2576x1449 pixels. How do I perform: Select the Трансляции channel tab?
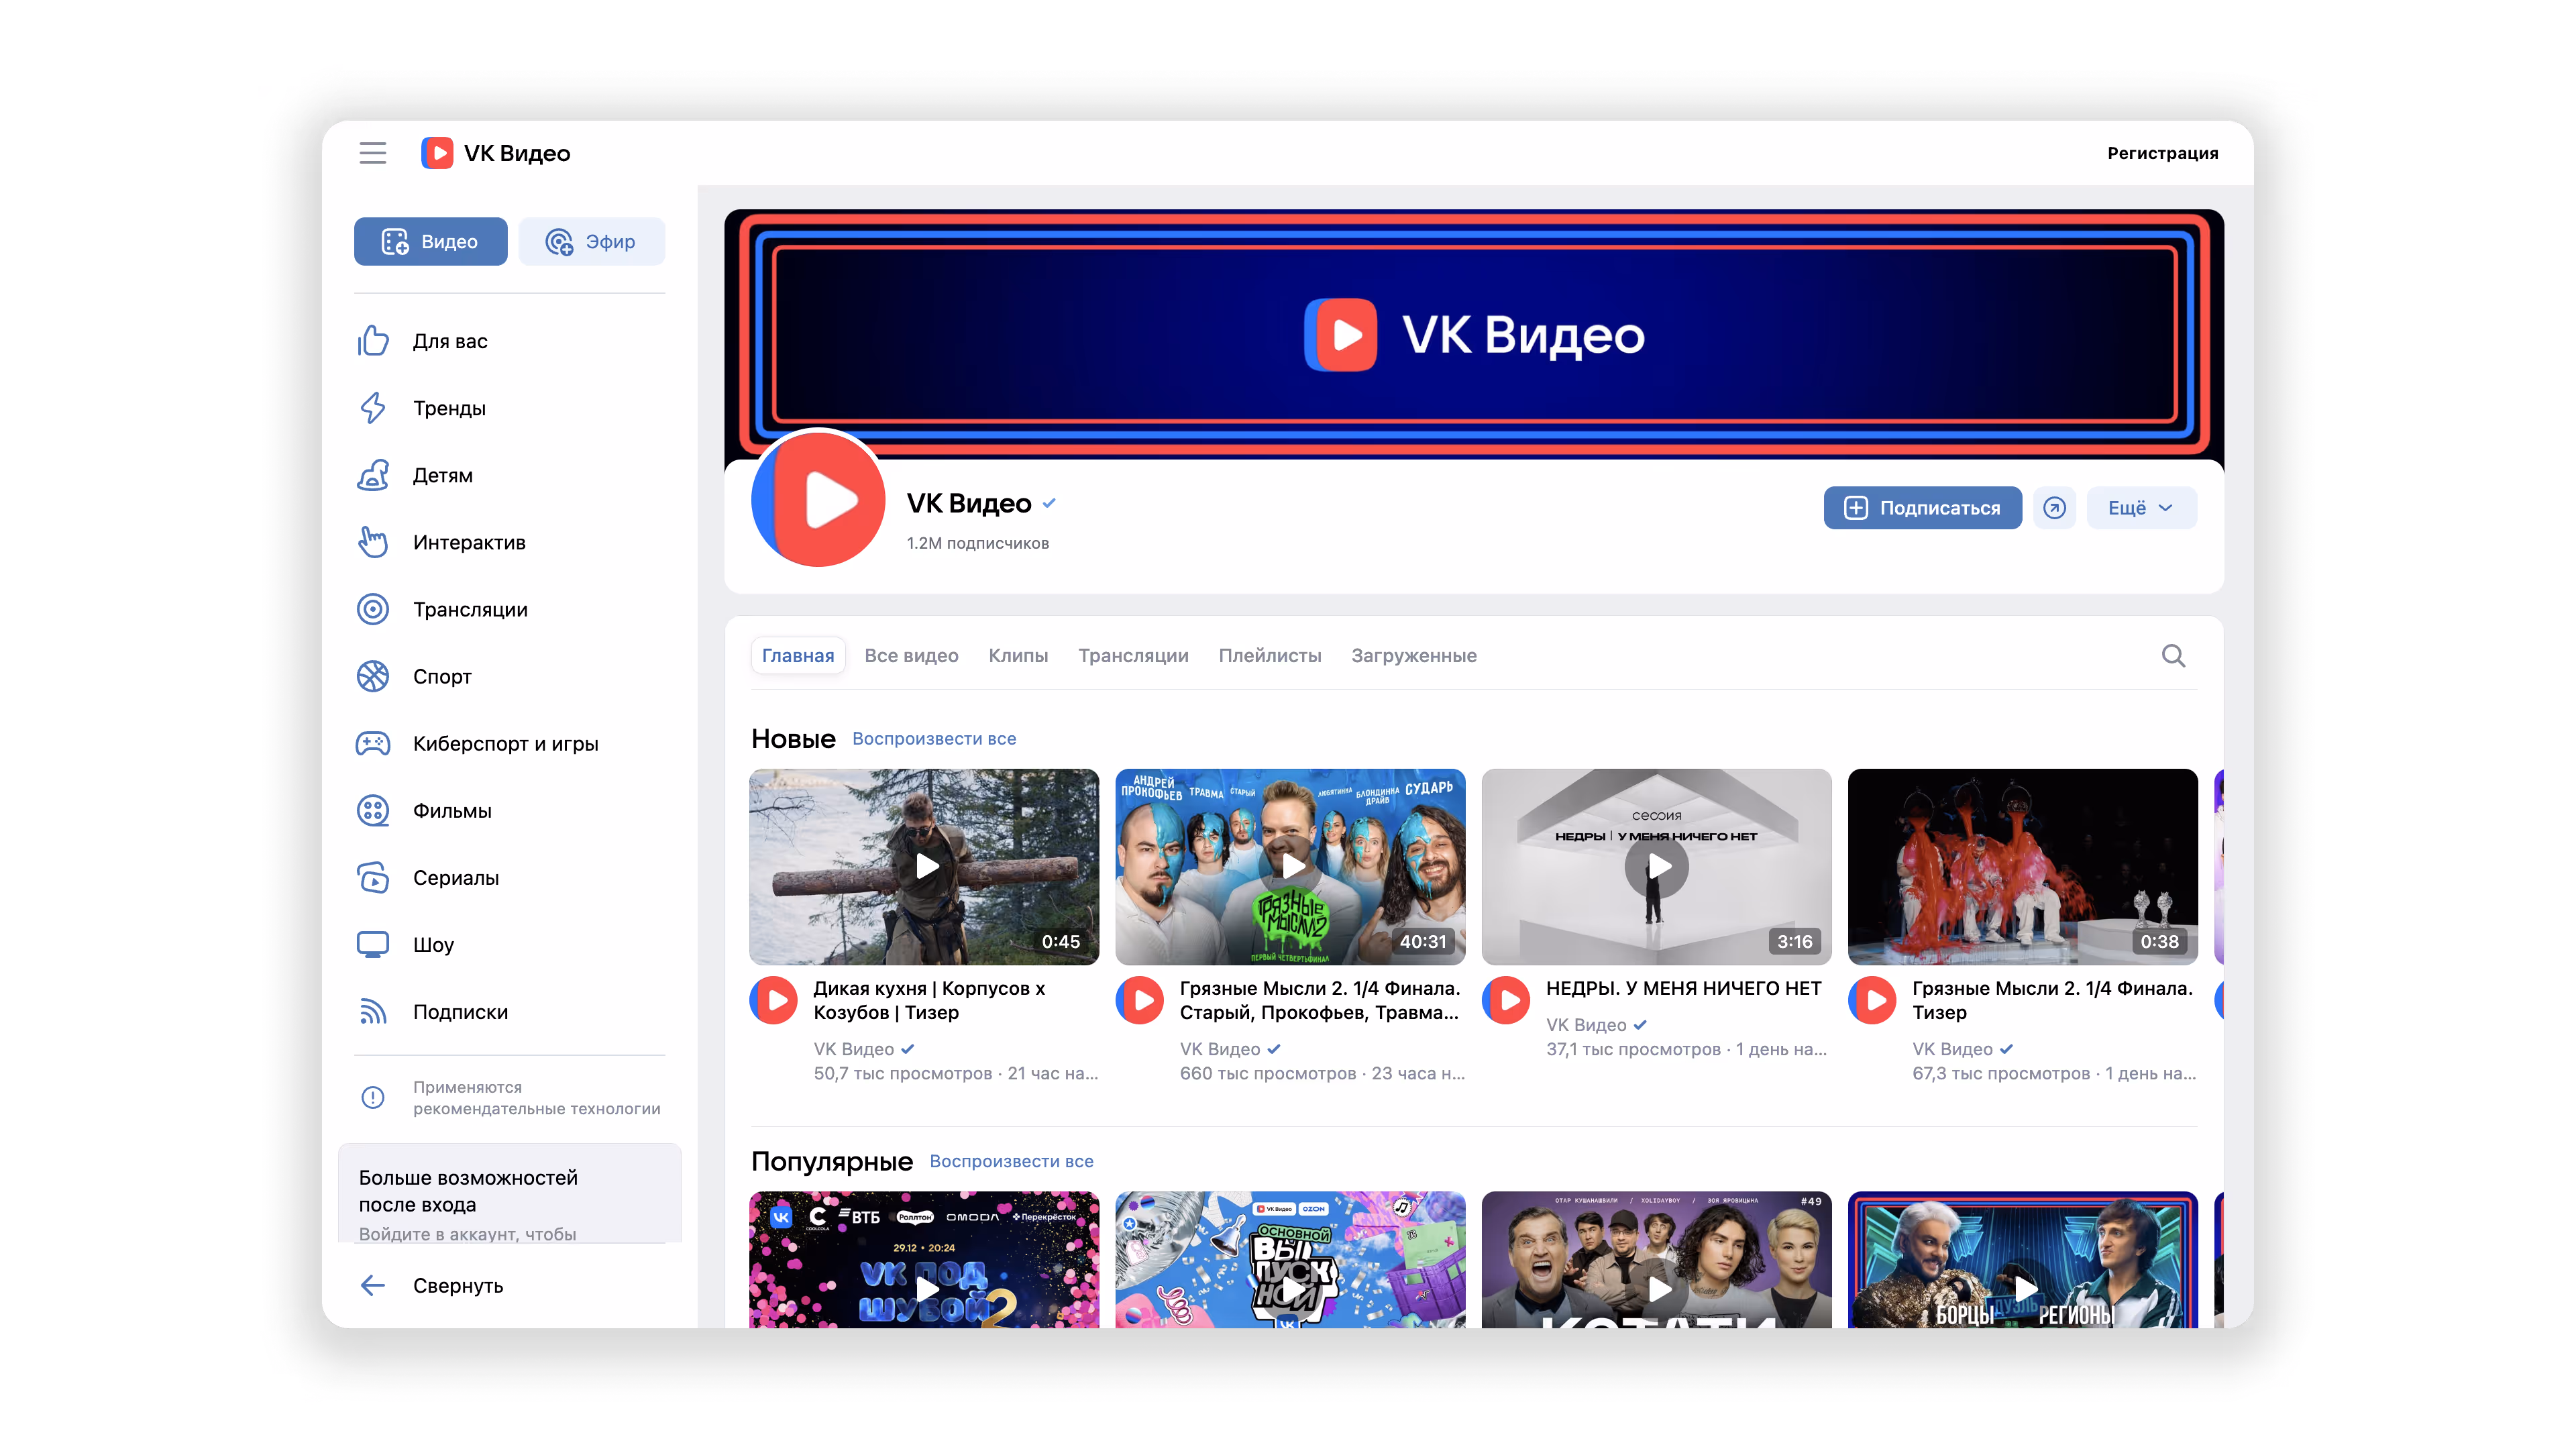[x=1133, y=656]
